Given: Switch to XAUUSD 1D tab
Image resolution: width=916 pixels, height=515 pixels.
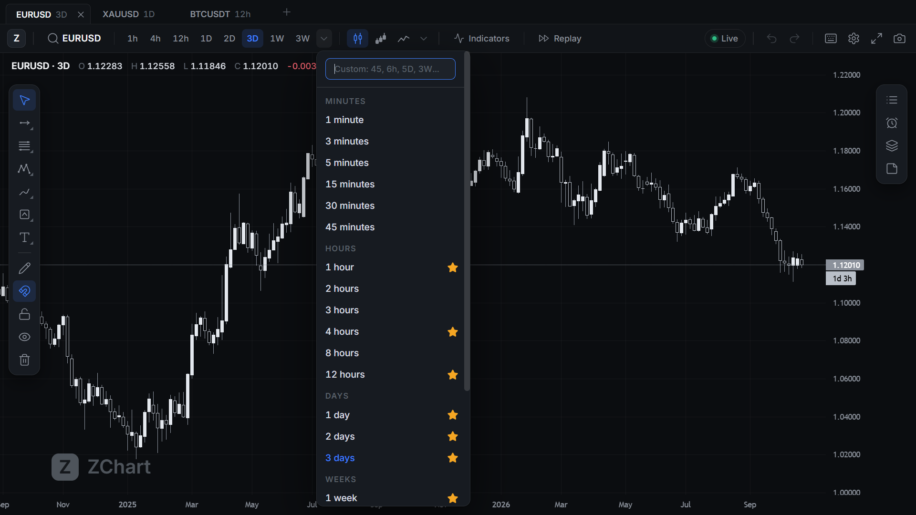Looking at the screenshot, I should (x=128, y=14).
